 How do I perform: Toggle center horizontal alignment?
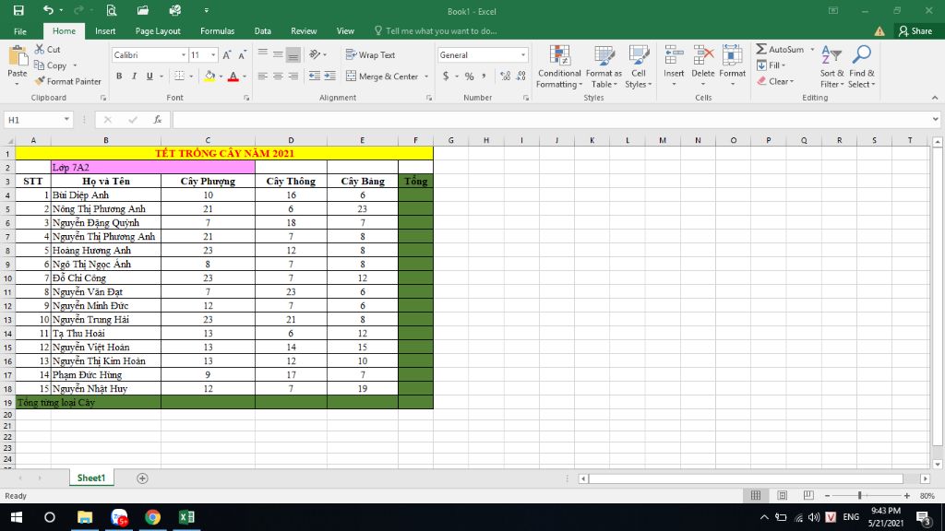coord(278,76)
